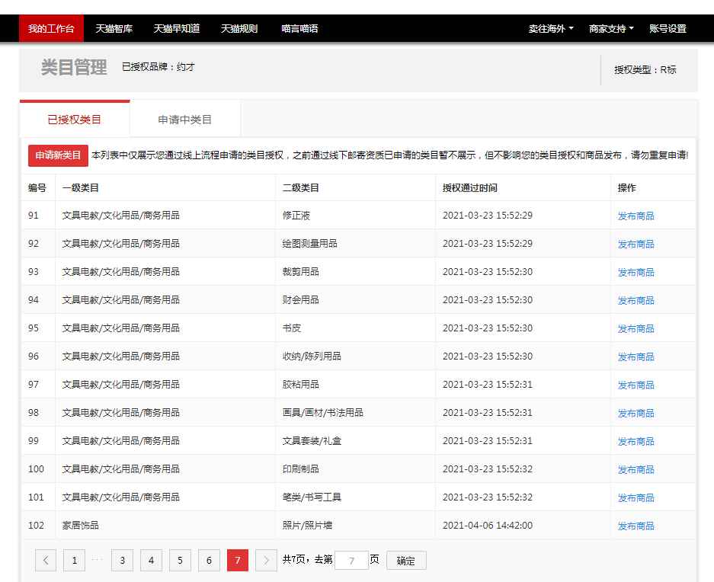Open 天猫智库 in the top navigation

pyautogui.click(x=114, y=29)
